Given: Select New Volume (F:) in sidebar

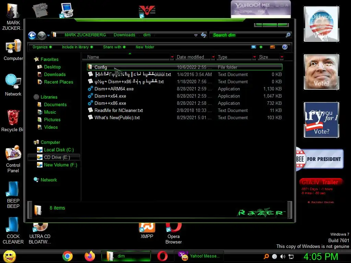Looking at the screenshot, I should pos(60,165).
